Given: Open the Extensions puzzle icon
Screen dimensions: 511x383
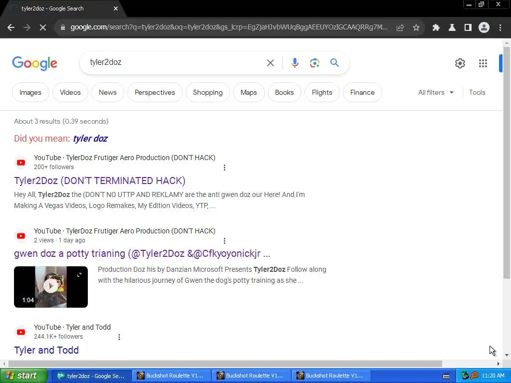Looking at the screenshot, I should (x=436, y=28).
